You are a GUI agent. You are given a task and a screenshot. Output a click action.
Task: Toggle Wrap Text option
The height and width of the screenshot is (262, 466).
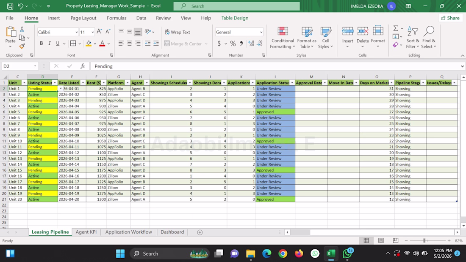[x=178, y=32]
